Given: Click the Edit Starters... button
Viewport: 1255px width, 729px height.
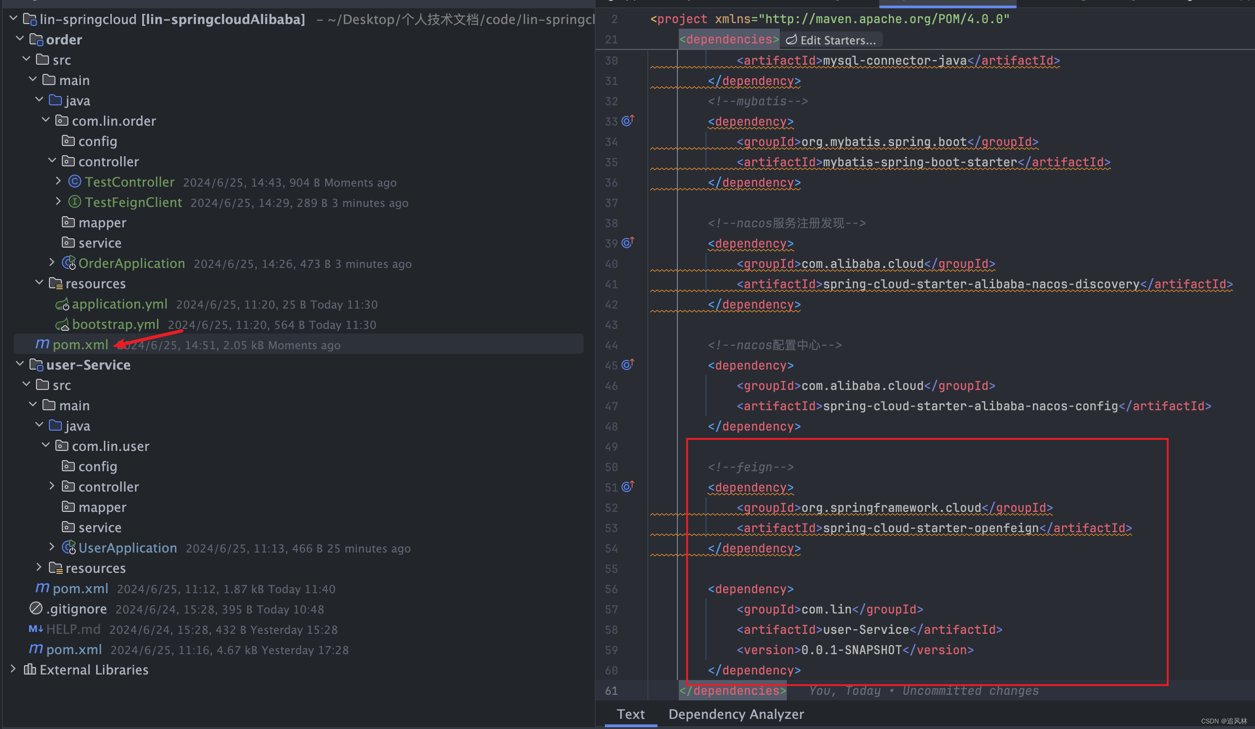Looking at the screenshot, I should (831, 40).
